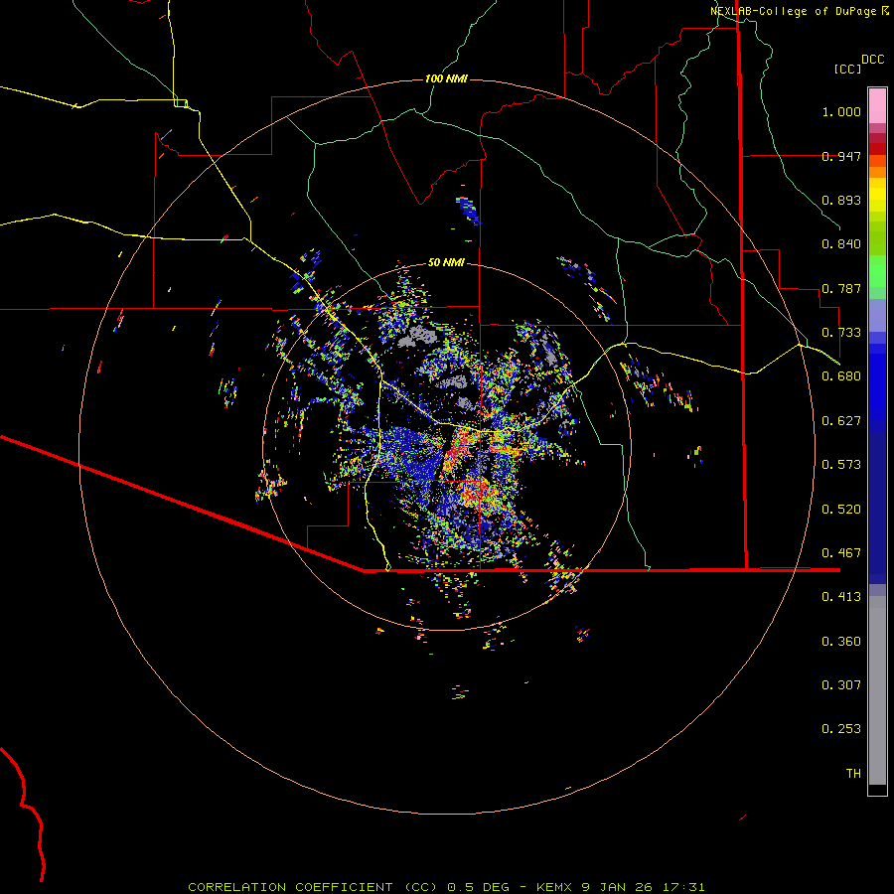Click the Correlation Coefficient KEMX caption at bottom
The width and height of the screenshot is (894, 894).
click(446, 887)
